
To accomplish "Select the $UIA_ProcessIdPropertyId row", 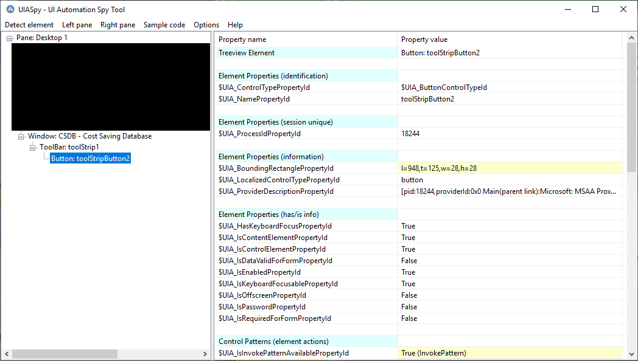I will (419, 134).
